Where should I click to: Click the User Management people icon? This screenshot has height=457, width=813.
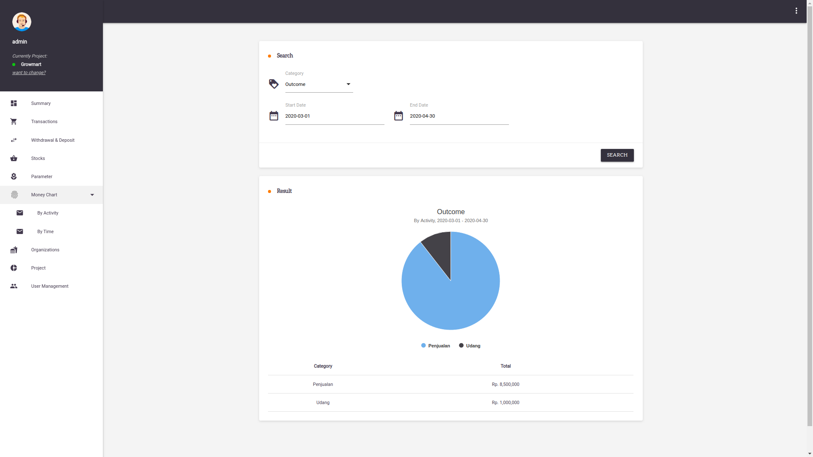tap(14, 286)
